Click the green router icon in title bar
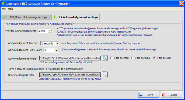 pyautogui.click(x=3, y=4)
